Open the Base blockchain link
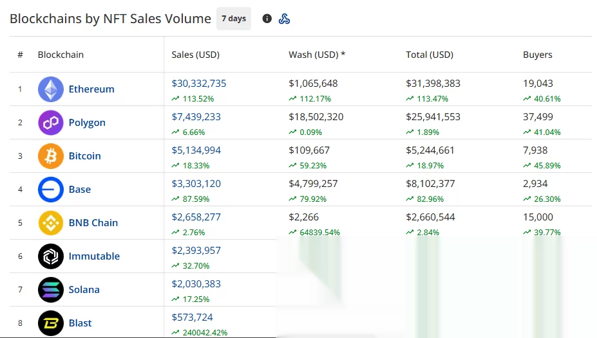The image size is (597, 338). tap(80, 190)
